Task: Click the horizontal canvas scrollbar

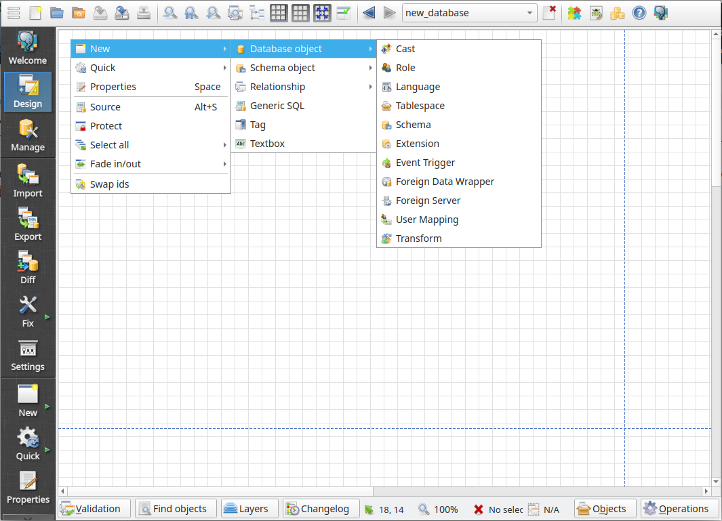Action: (384, 491)
